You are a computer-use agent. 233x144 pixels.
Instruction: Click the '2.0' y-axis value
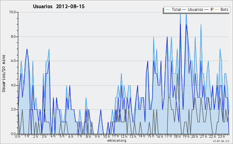click(13, 109)
